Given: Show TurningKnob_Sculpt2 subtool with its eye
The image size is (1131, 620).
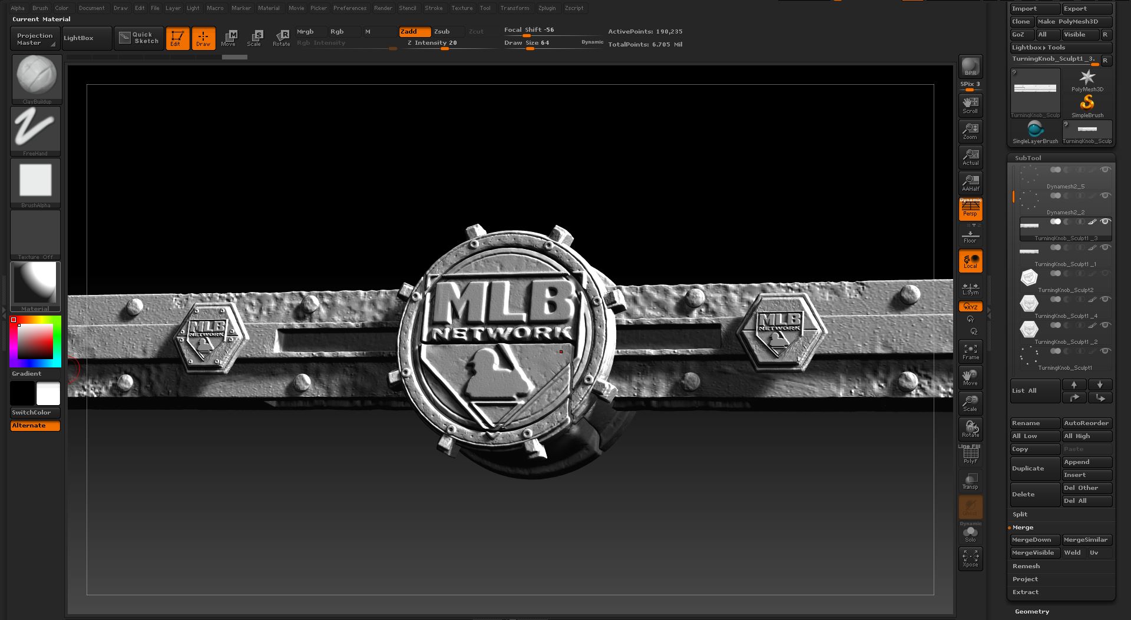Looking at the screenshot, I should (x=1105, y=273).
